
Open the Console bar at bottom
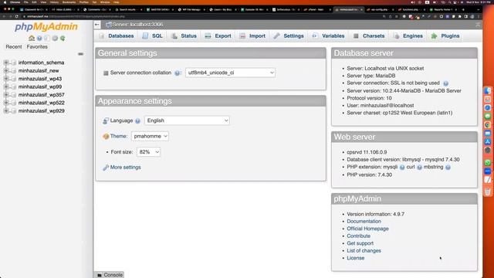click(110, 275)
